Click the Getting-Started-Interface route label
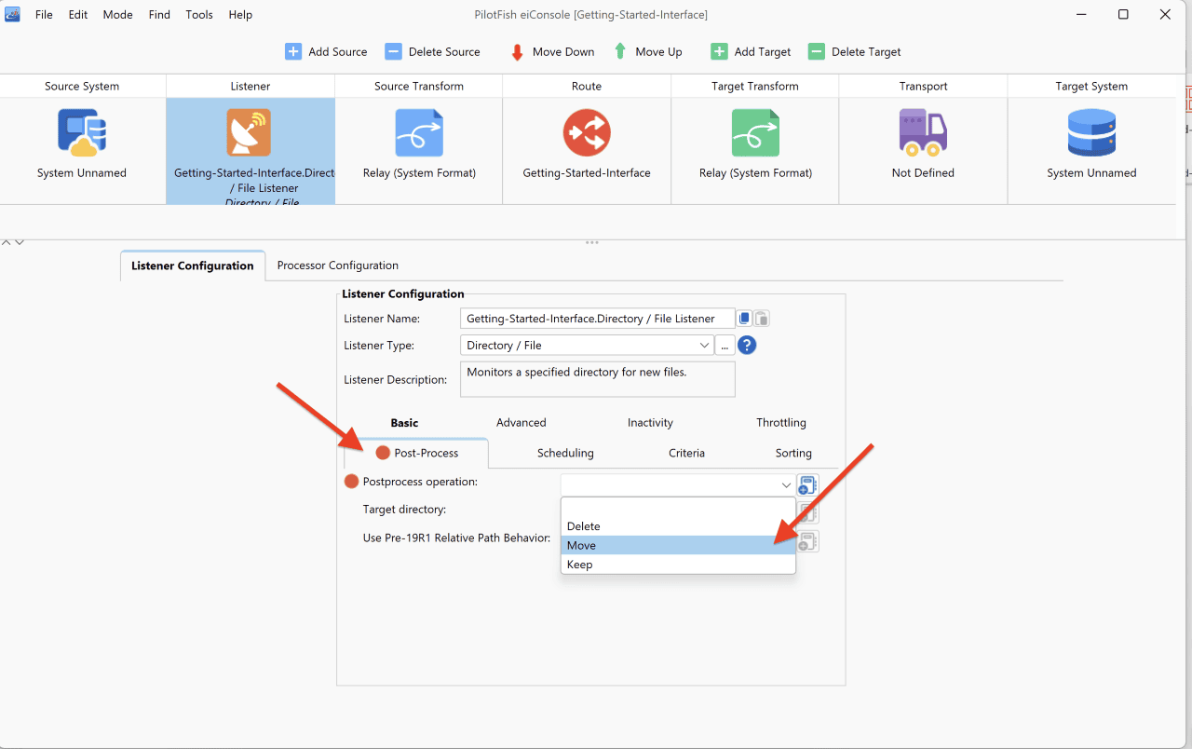This screenshot has width=1192, height=749. point(587,173)
